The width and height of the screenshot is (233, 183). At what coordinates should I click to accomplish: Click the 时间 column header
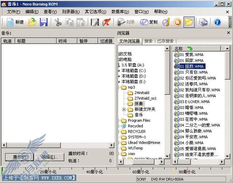point(67,41)
